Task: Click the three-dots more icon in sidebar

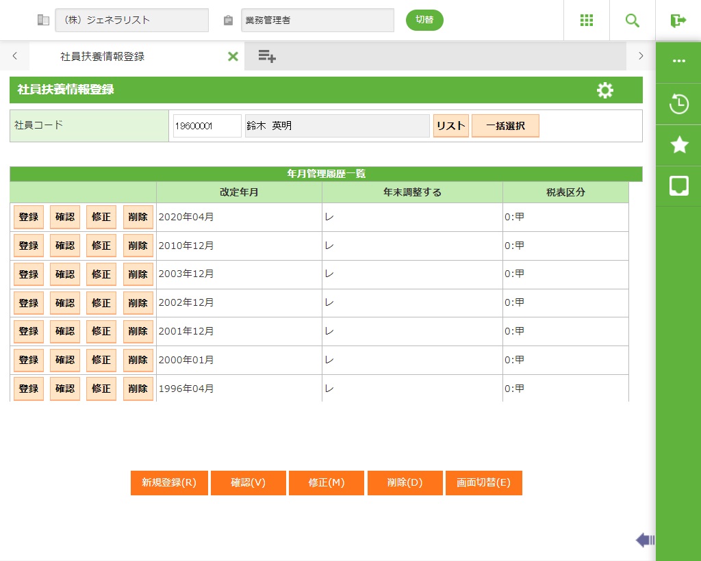Action: coord(678,61)
